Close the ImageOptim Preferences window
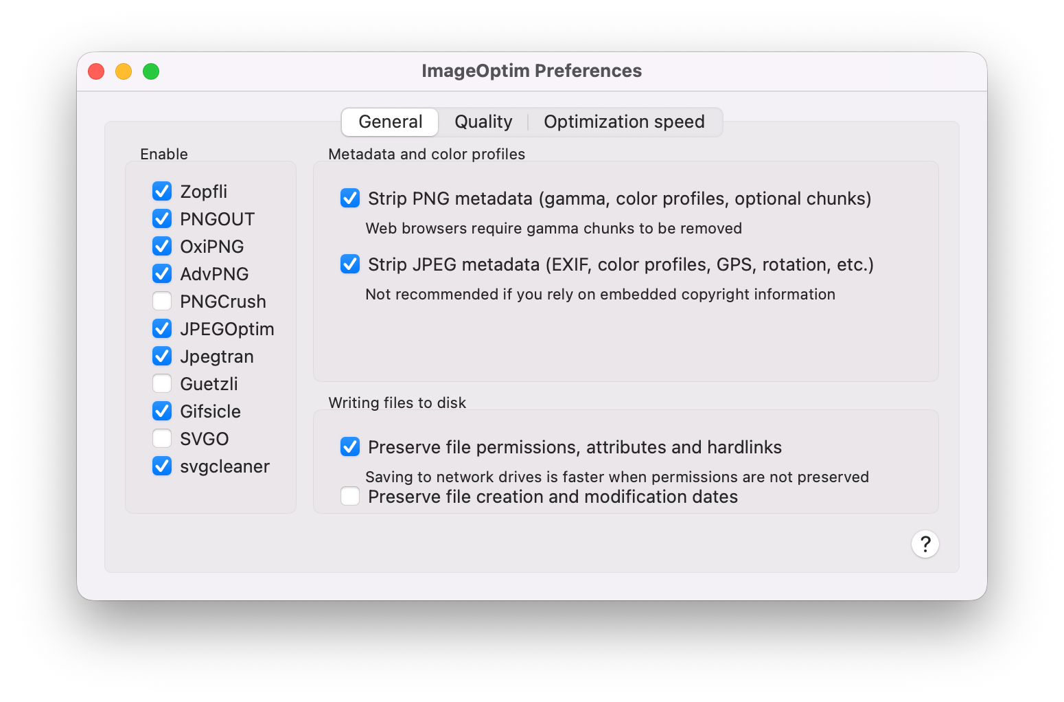This screenshot has height=702, width=1064. 96,71
